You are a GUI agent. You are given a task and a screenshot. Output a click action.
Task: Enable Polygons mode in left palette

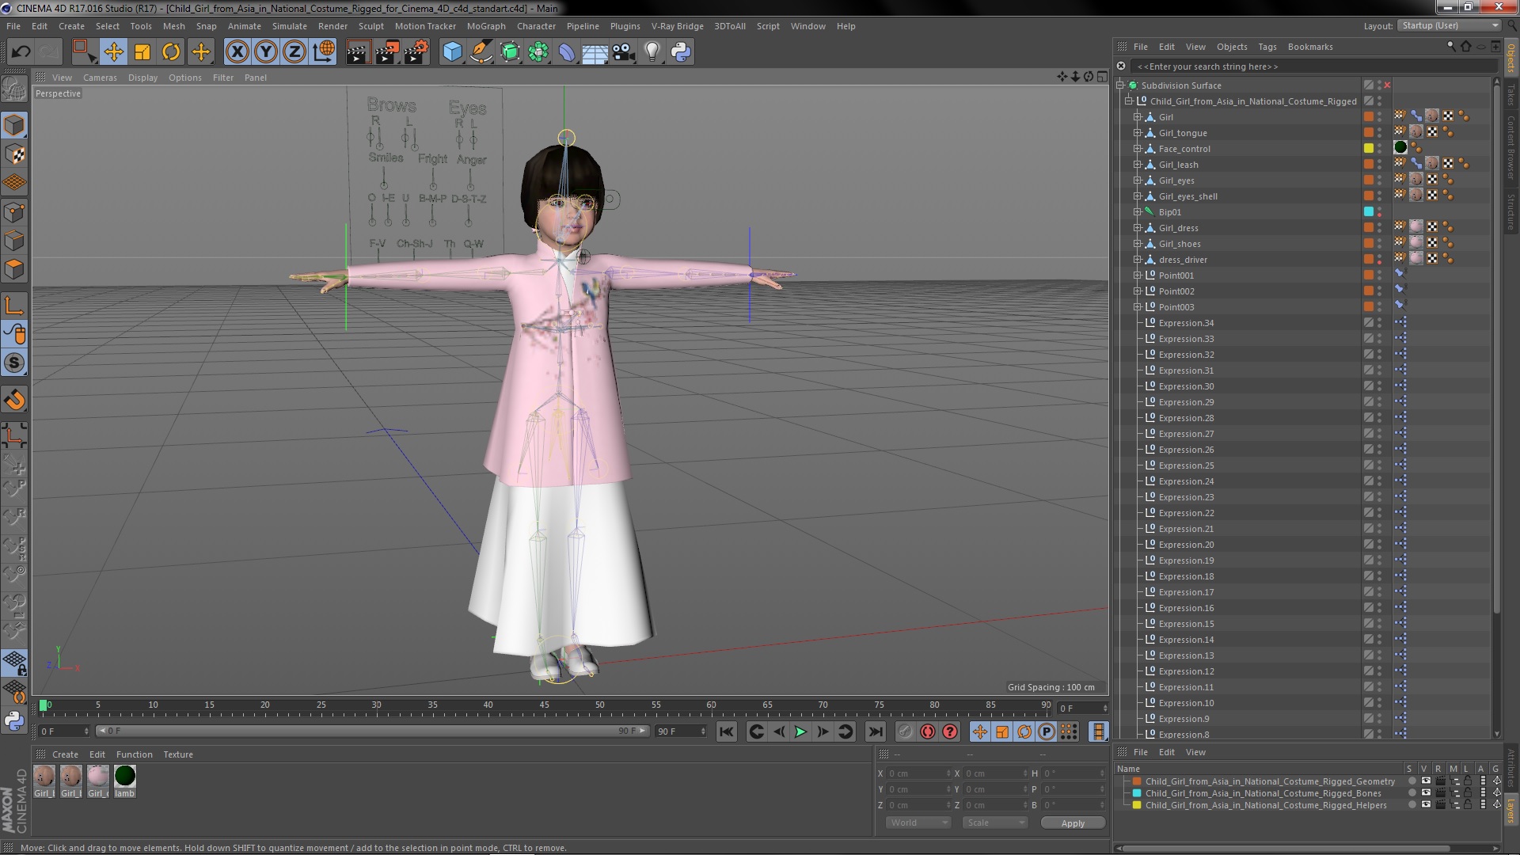[x=14, y=269]
